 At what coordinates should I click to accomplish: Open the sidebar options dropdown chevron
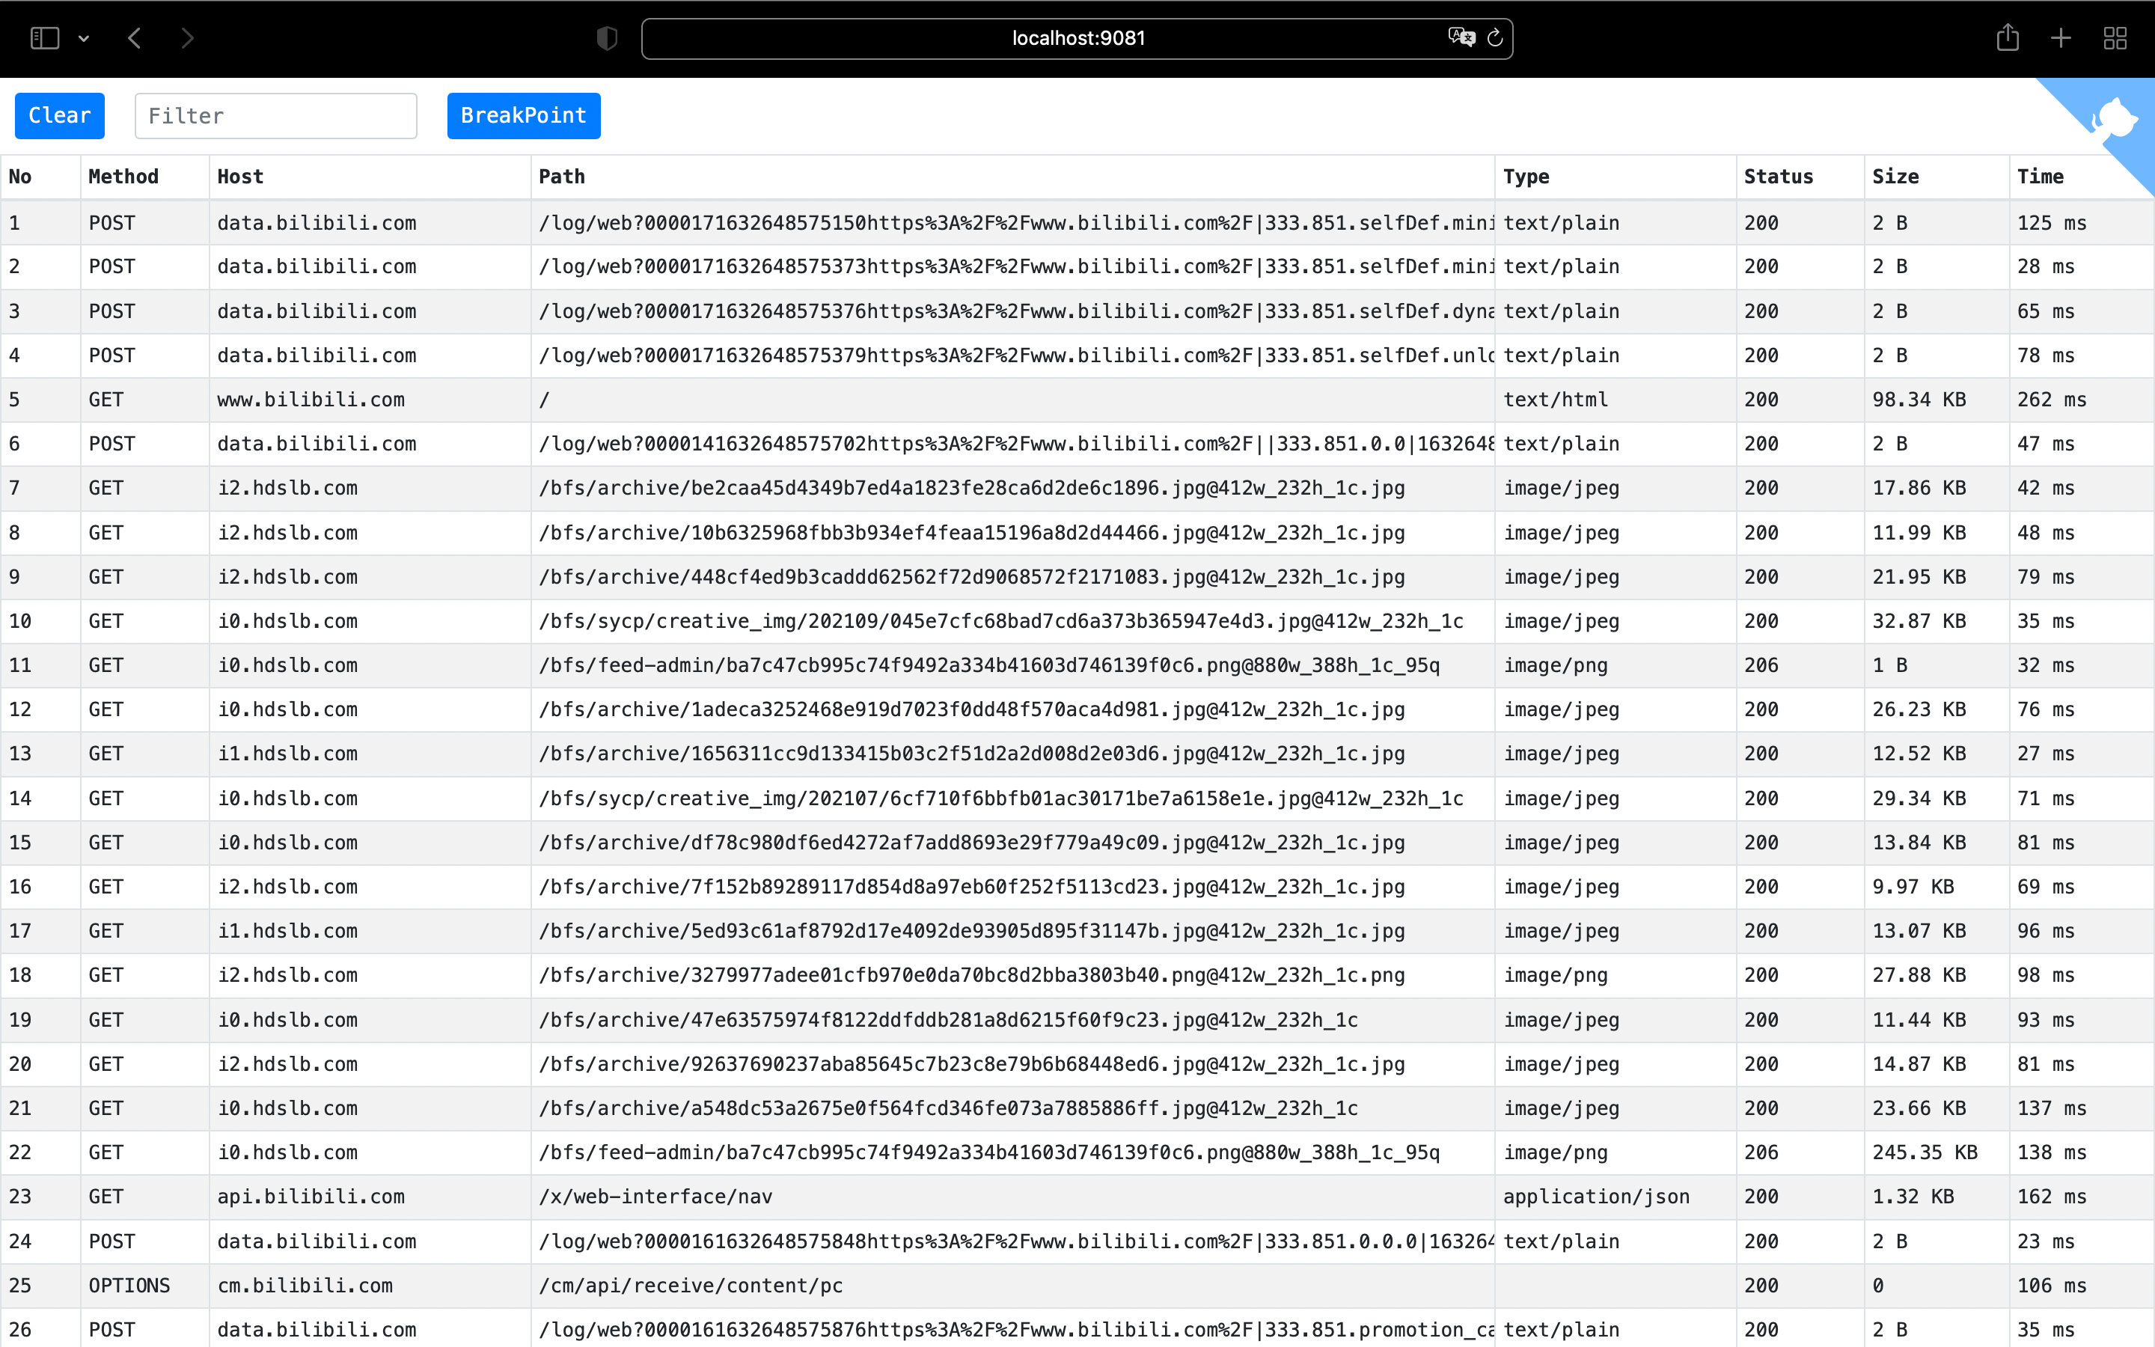pyautogui.click(x=84, y=39)
